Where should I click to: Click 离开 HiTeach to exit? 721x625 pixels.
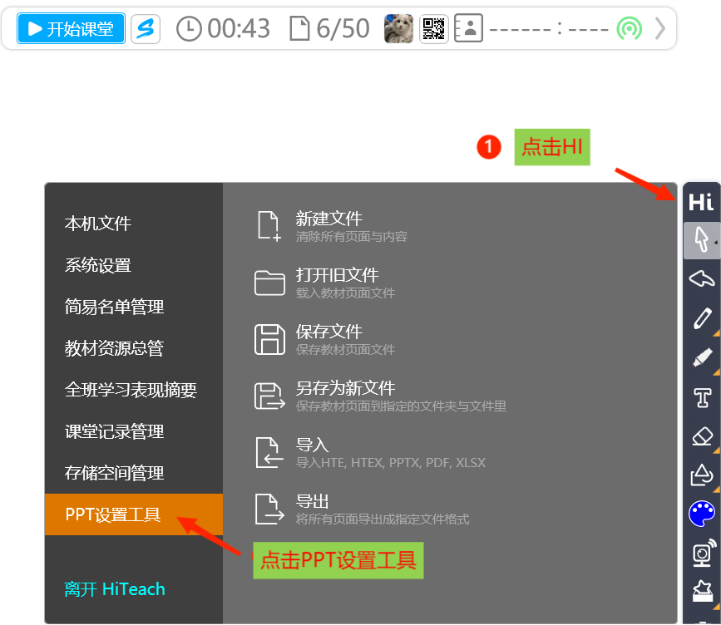115,589
